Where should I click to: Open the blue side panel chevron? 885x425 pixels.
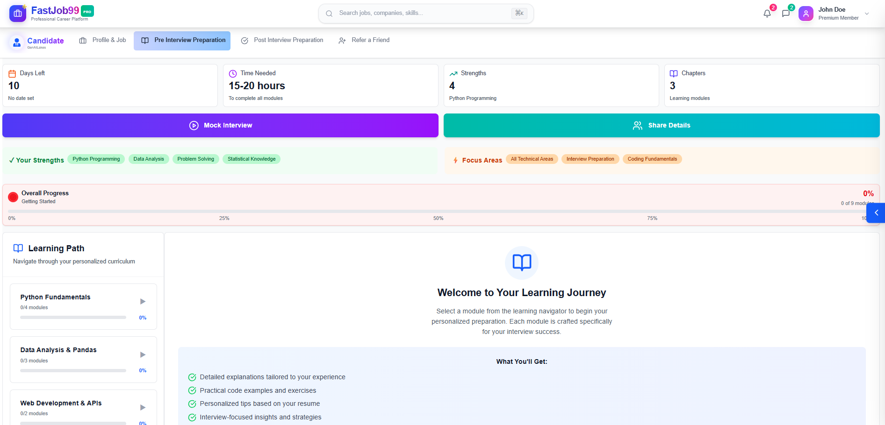(876, 213)
